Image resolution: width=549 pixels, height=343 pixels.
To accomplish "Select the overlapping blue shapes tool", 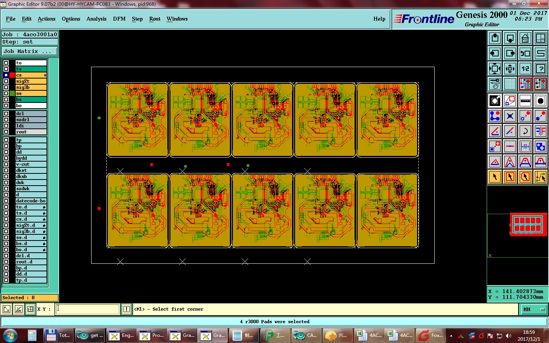I will click(541, 146).
